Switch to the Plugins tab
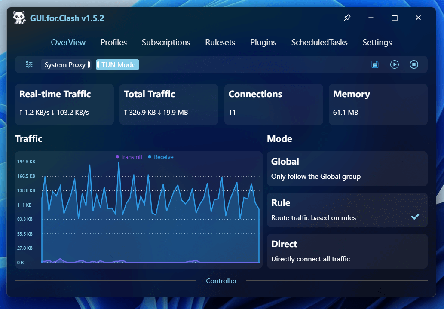Viewport: 444px width, 309px height. coord(263,42)
